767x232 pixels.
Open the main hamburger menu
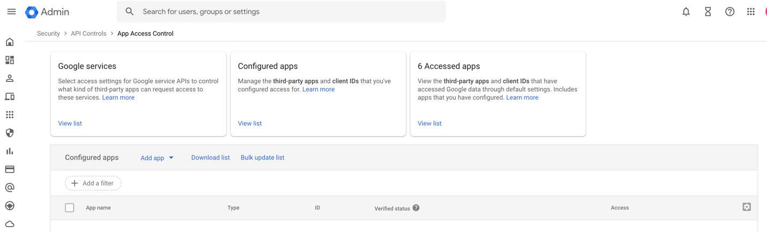point(11,11)
